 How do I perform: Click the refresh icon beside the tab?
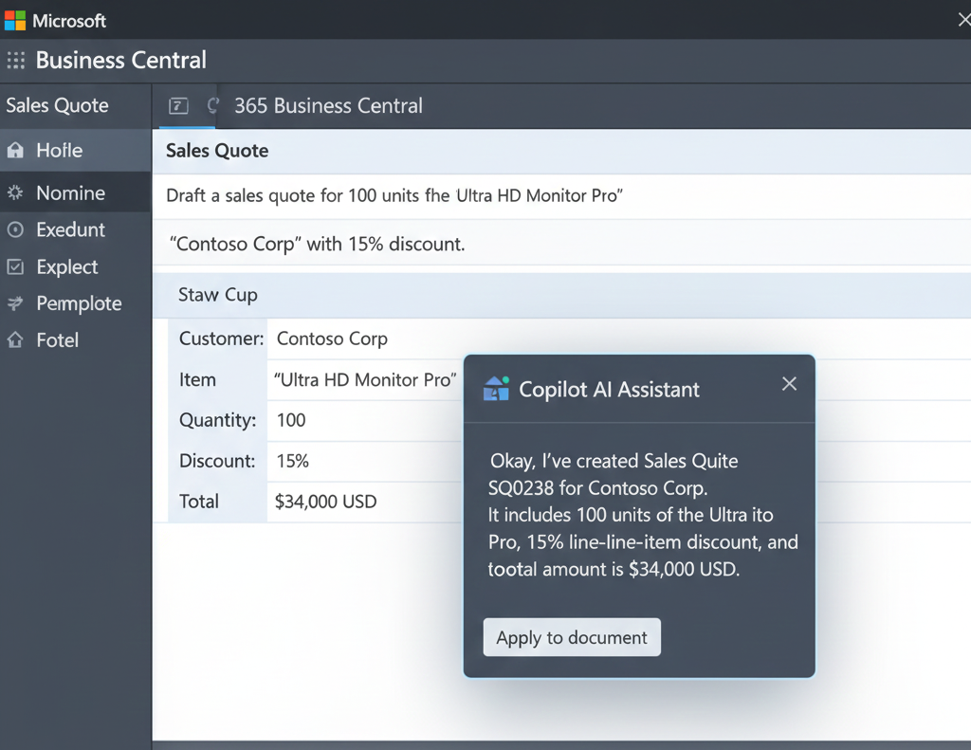point(211,106)
